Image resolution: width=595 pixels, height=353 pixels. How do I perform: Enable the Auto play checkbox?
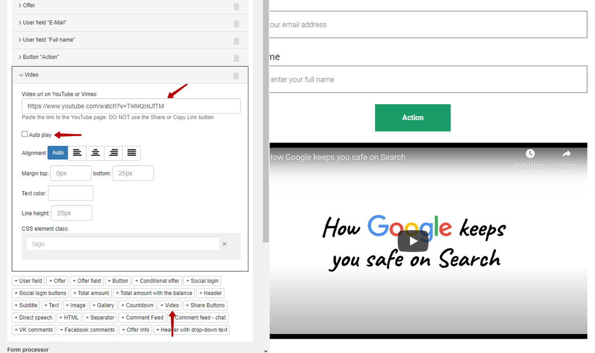coord(25,134)
